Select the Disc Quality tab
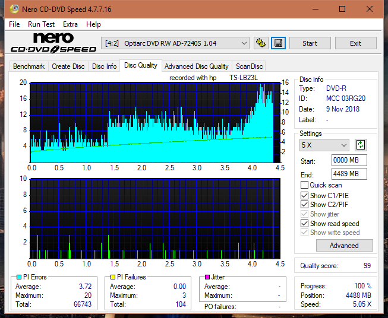Viewport: 388px width, 318px height. [x=141, y=65]
